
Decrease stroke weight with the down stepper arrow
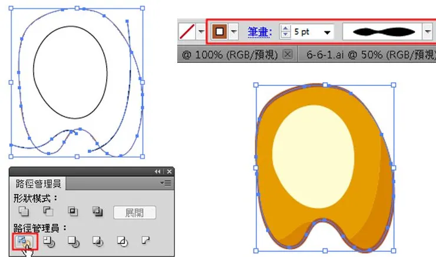tap(285, 35)
